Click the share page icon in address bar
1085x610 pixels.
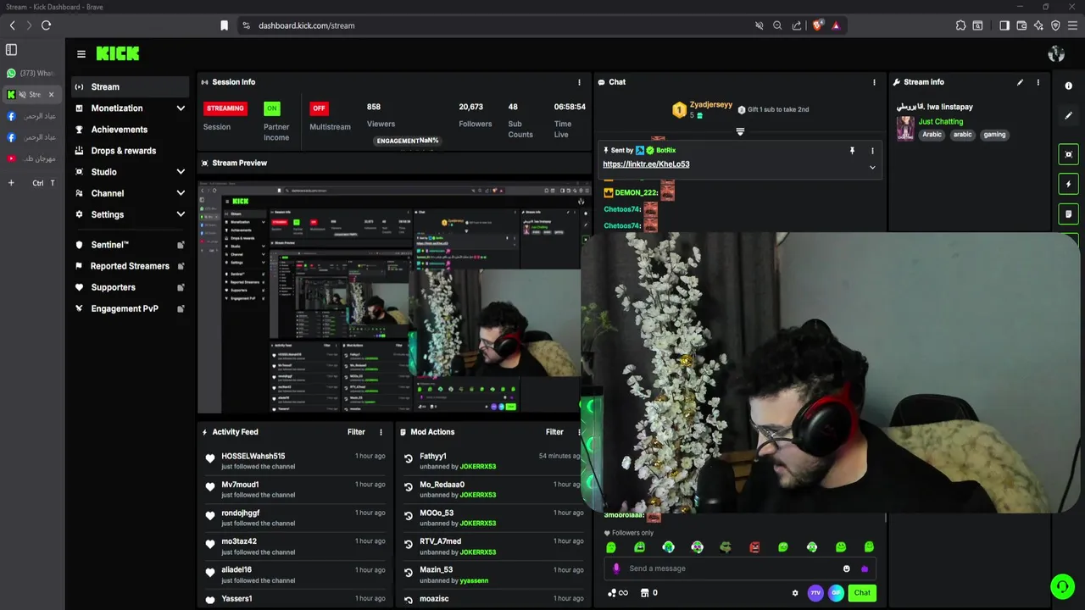pyautogui.click(x=797, y=25)
